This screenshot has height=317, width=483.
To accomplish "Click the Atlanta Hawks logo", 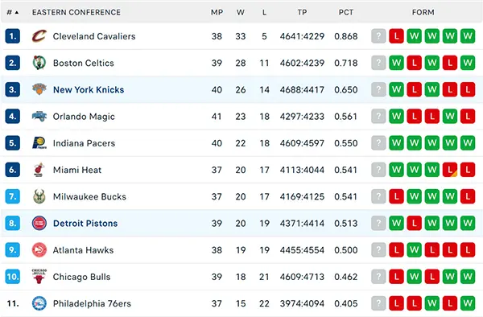I will 39,250.
